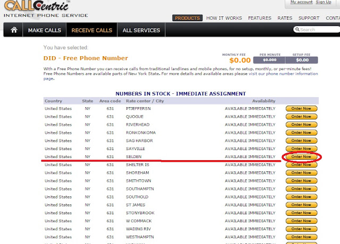The height and width of the screenshot is (244, 340).
Task: Click the Availability column header
Action: pos(263,101)
